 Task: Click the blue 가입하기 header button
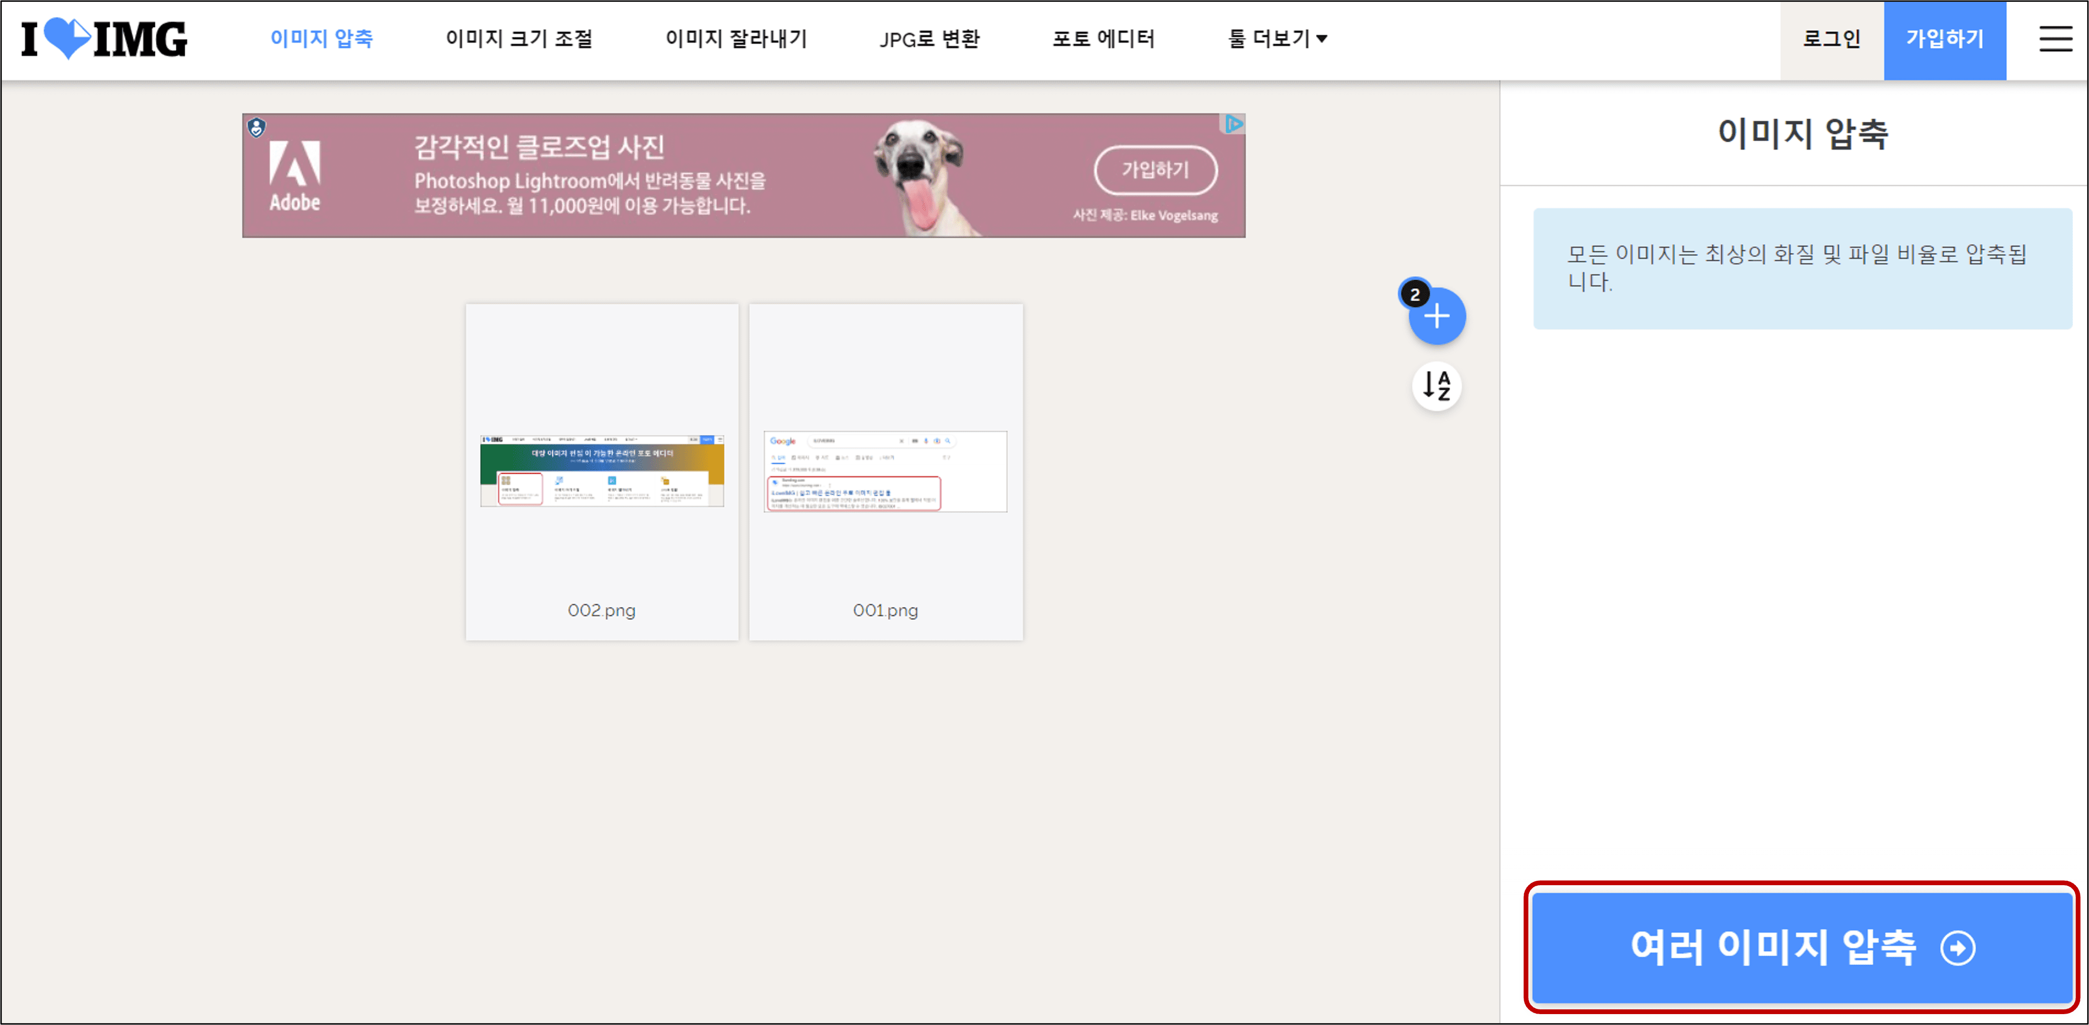(x=1944, y=39)
